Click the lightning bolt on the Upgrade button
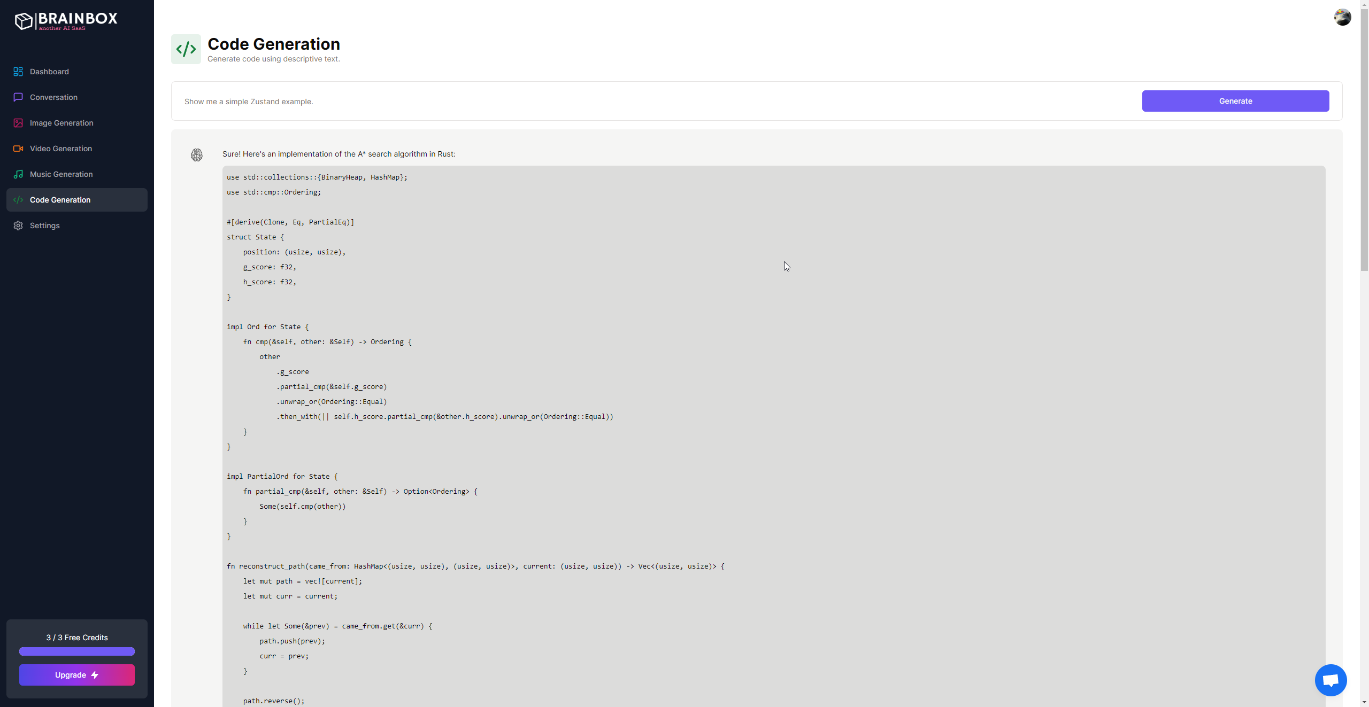The image size is (1369, 707). [95, 675]
